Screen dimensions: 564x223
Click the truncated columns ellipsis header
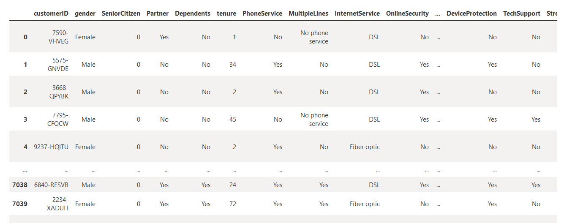[x=438, y=14]
